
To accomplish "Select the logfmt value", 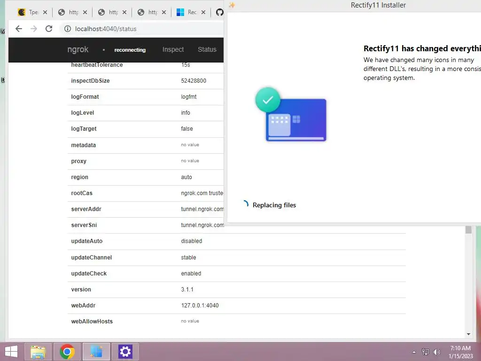I will 189,97.
